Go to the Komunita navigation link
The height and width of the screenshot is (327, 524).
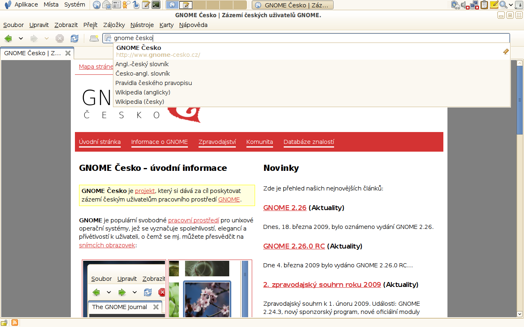(x=260, y=142)
